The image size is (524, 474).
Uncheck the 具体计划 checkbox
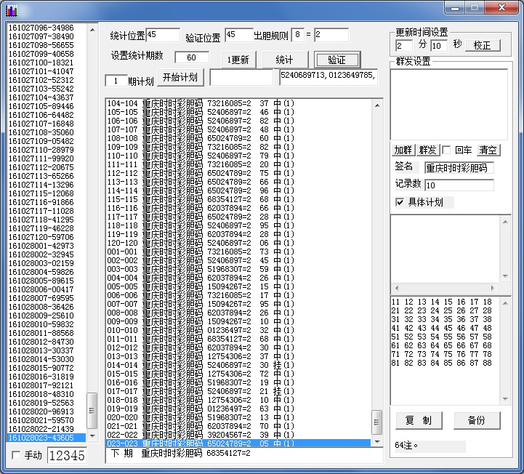point(400,202)
